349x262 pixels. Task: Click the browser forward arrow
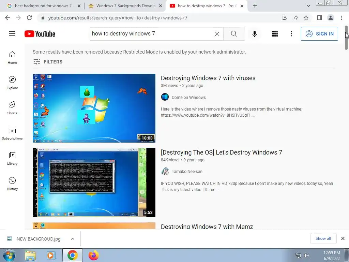[x=18, y=18]
